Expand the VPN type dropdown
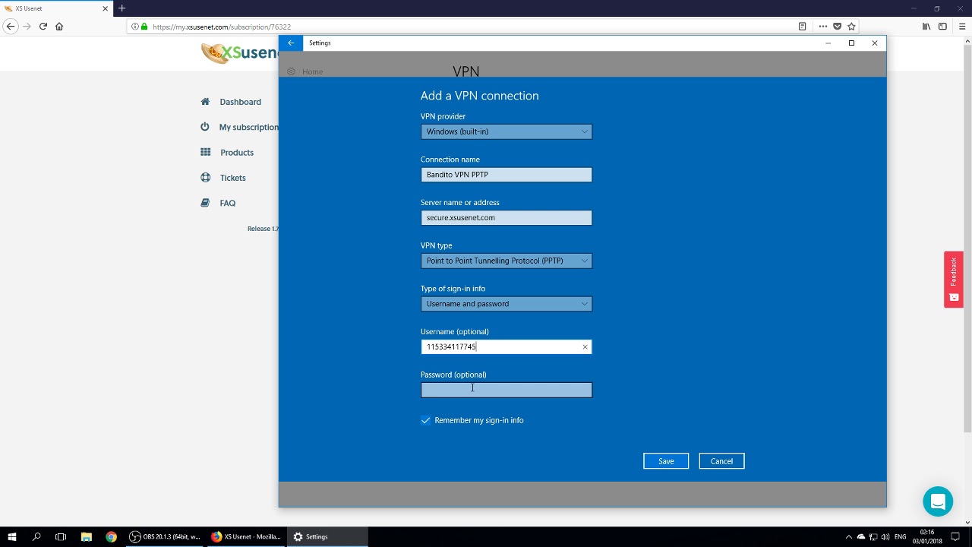The height and width of the screenshot is (547, 972). [x=507, y=261]
